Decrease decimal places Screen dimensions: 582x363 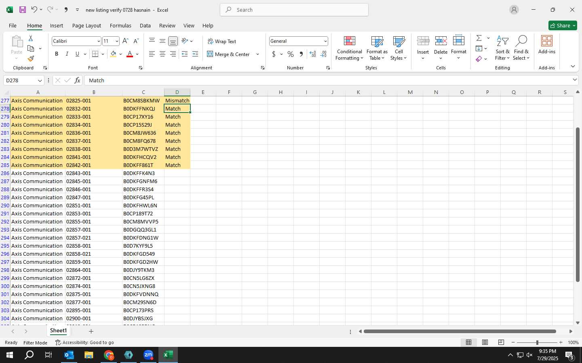tap(323, 54)
